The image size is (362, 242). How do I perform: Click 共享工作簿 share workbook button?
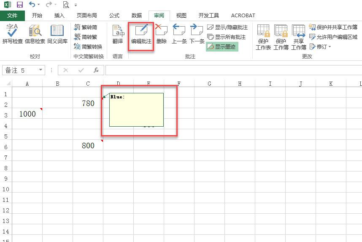pos(299,37)
